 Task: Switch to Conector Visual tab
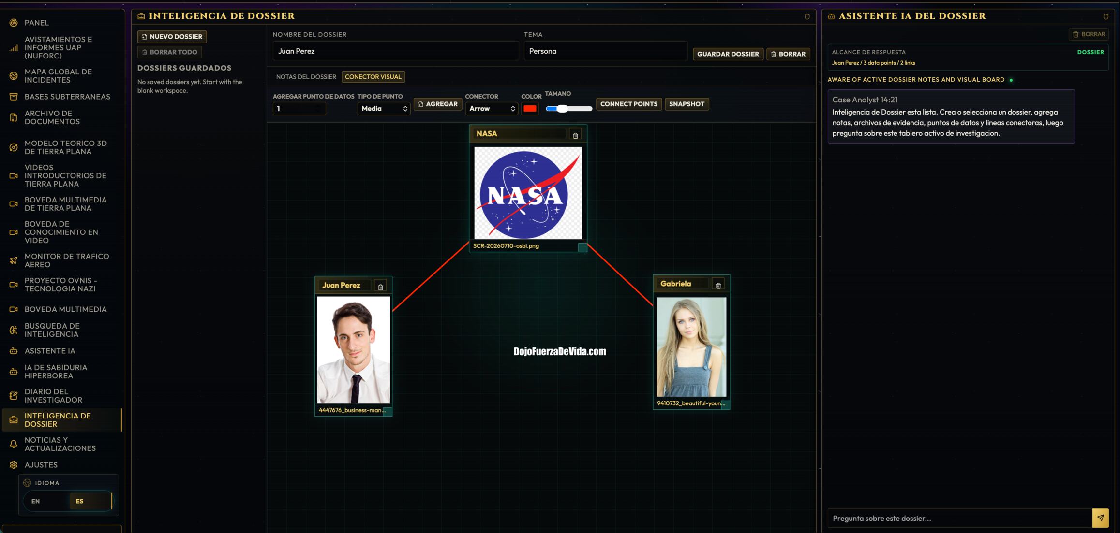(x=373, y=77)
